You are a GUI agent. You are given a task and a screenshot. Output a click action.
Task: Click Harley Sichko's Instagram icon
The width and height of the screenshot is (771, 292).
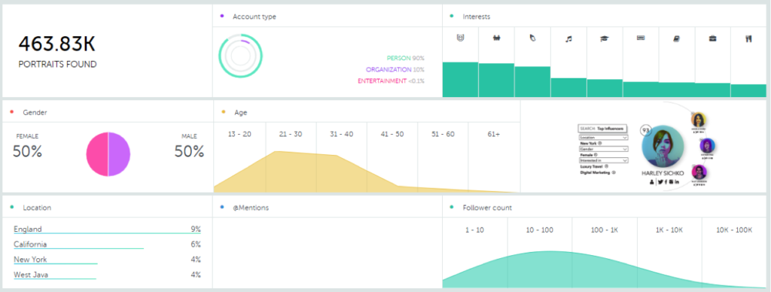[x=671, y=181]
